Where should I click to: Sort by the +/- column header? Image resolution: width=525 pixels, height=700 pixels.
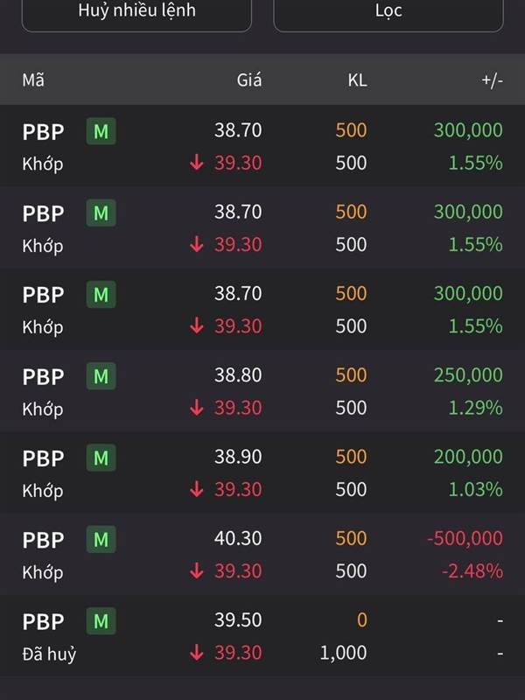point(492,80)
